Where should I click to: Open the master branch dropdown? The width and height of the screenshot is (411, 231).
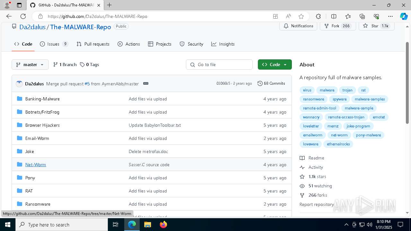[30, 64]
